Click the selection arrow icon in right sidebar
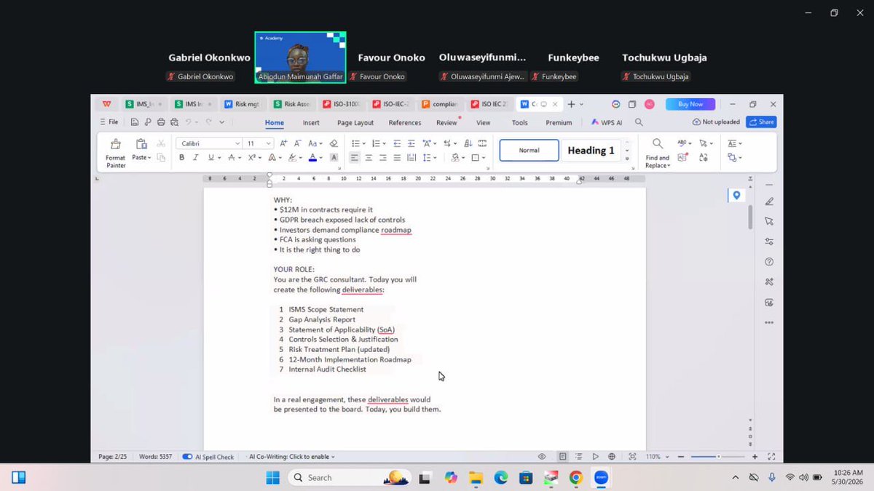 (x=769, y=221)
